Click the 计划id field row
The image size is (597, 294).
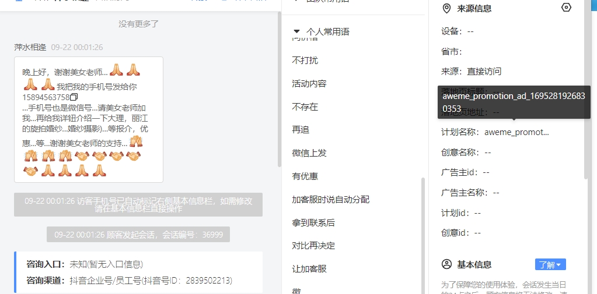click(460, 212)
